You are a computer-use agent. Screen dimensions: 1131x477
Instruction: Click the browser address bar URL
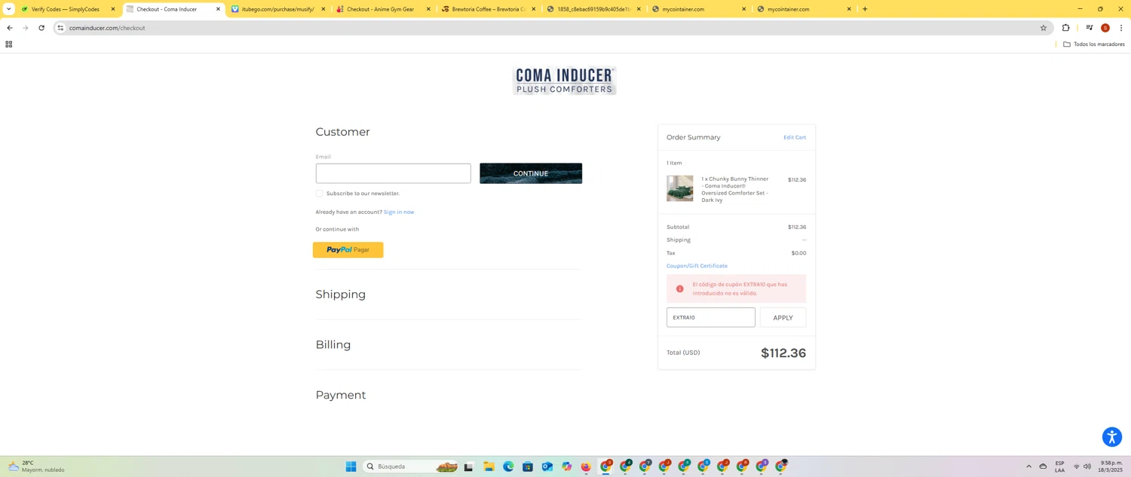pos(107,28)
